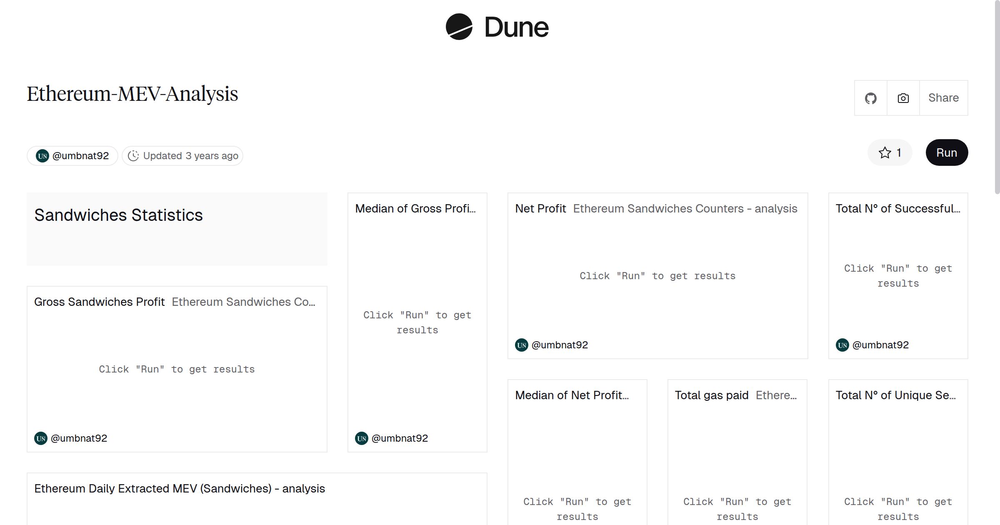Click avatar in Net Profit card
The width and height of the screenshot is (1000, 525).
tap(522, 345)
